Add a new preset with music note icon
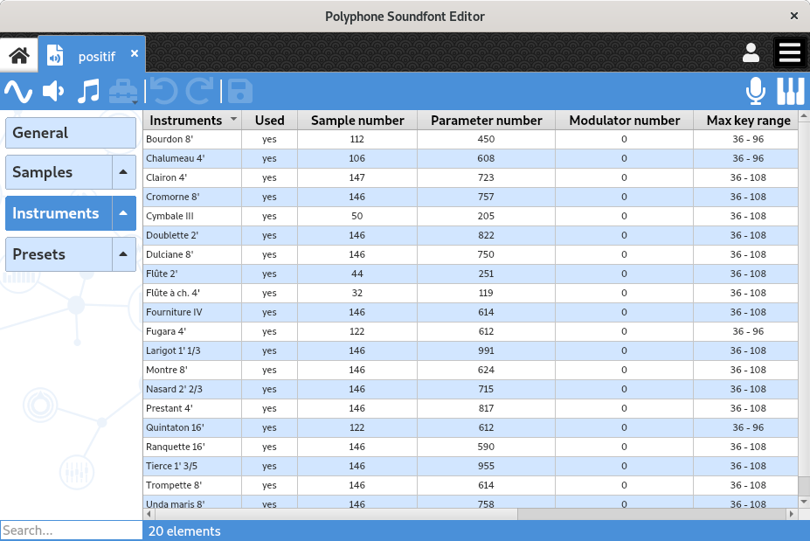 tap(88, 92)
